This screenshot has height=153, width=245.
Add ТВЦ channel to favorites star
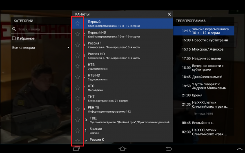[77, 120]
